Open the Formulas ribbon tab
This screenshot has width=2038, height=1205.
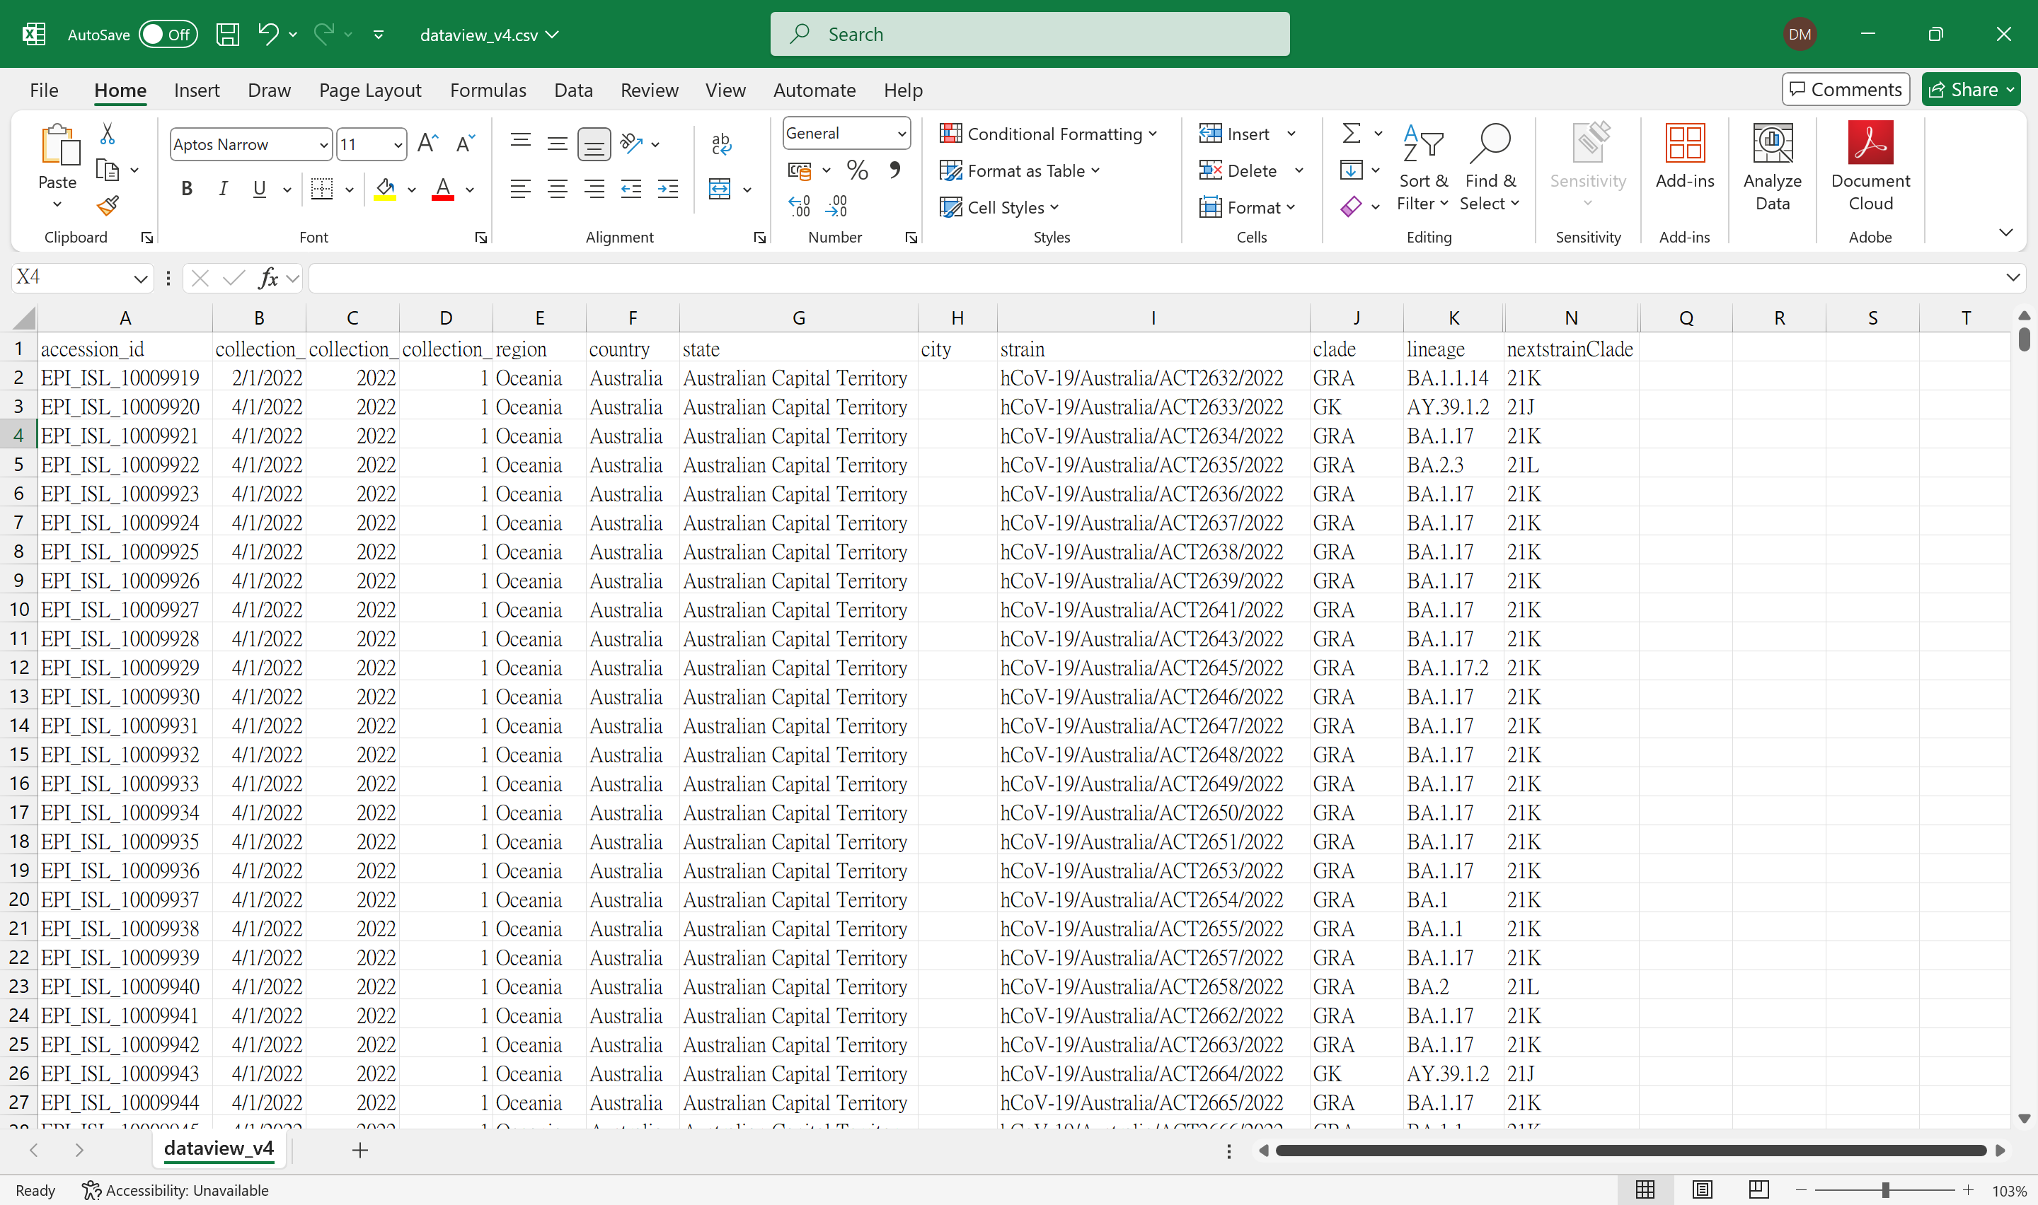[x=488, y=90]
